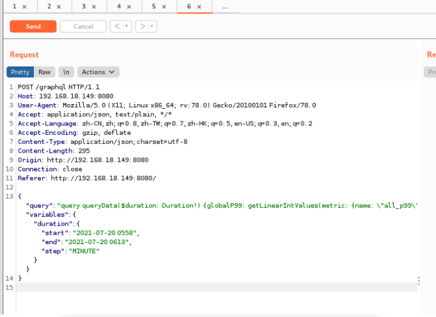
Task: Toggle the \n non-printable characters button
Action: [x=66, y=72]
